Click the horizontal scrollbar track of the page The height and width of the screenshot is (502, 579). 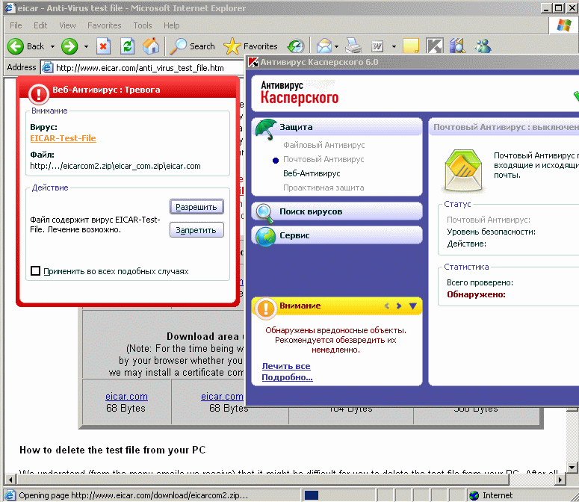(531, 480)
